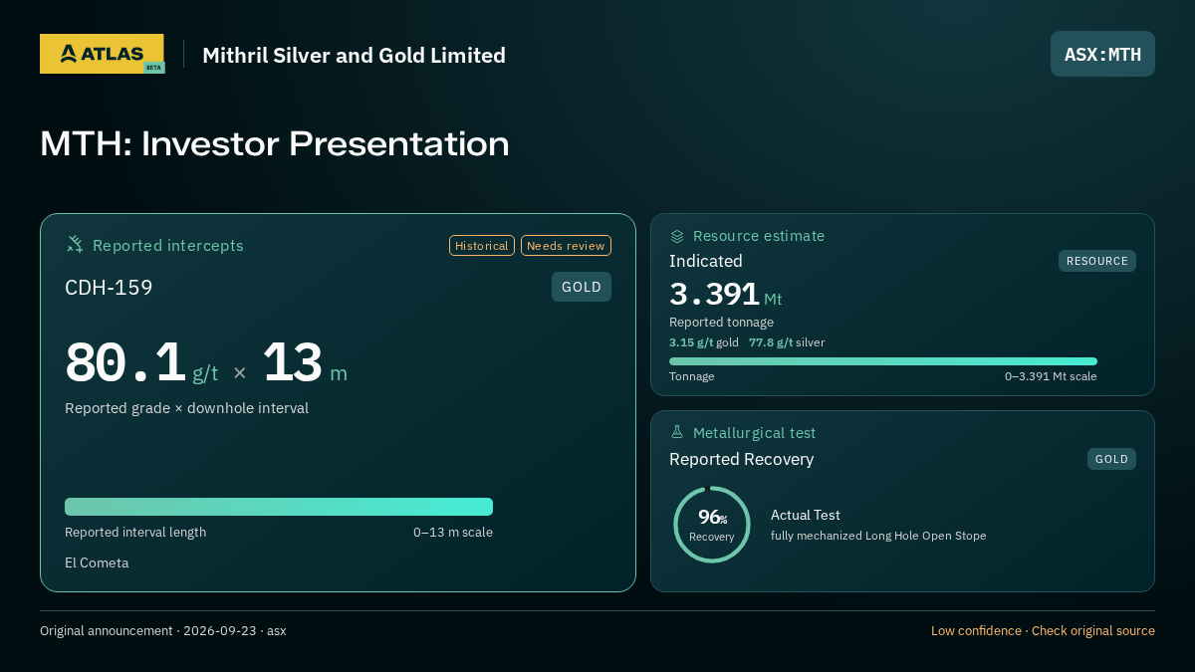
Task: Click the GOLD badge on the metallurgical card
Action: point(1111,459)
